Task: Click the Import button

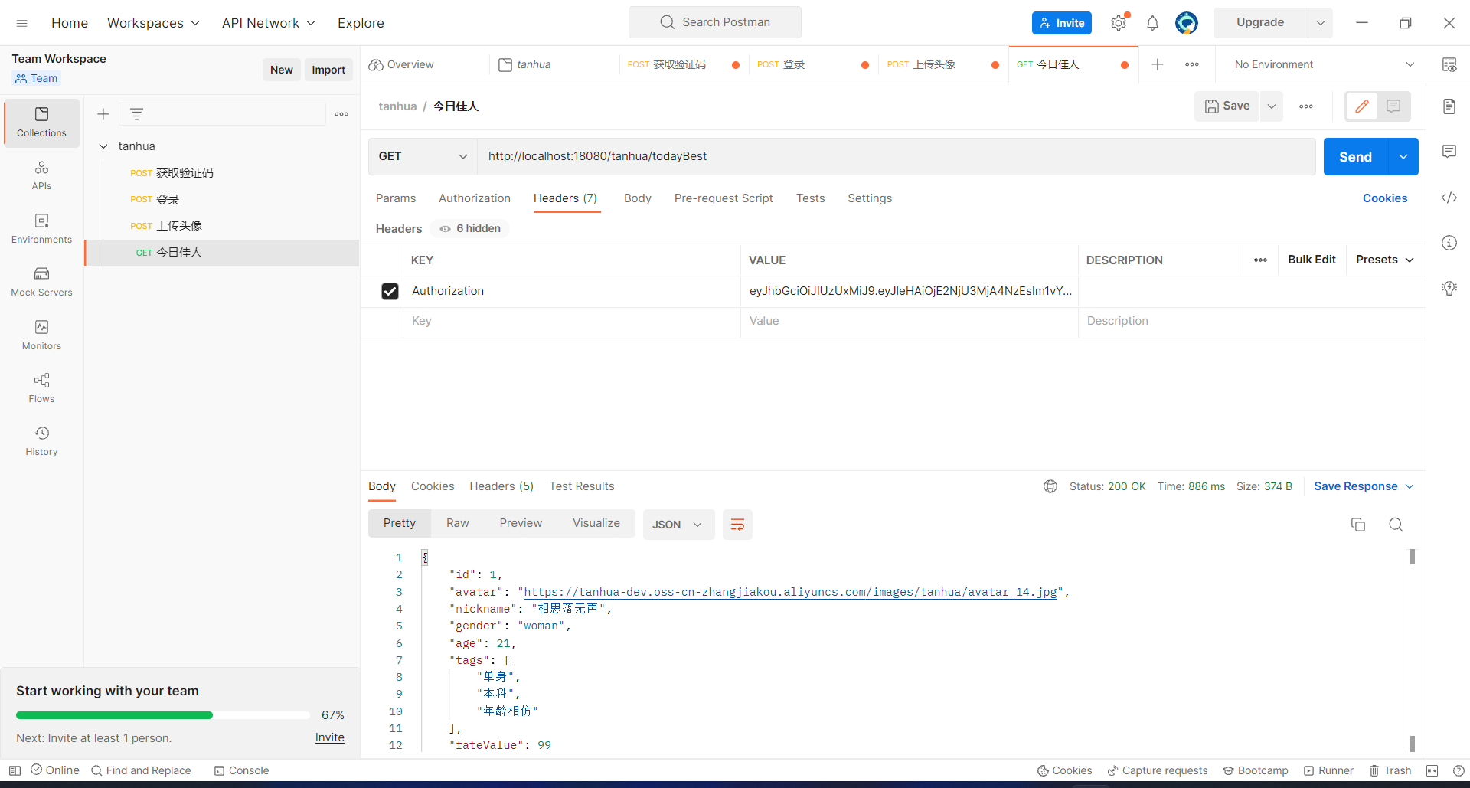Action: tap(328, 70)
